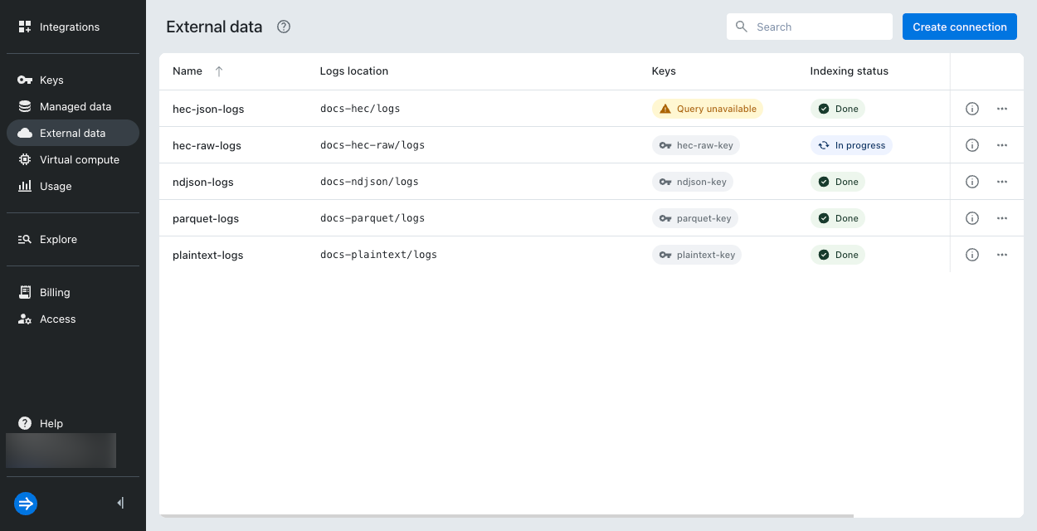
Task: Open more options for hec-raw-logs
Action: [1002, 145]
